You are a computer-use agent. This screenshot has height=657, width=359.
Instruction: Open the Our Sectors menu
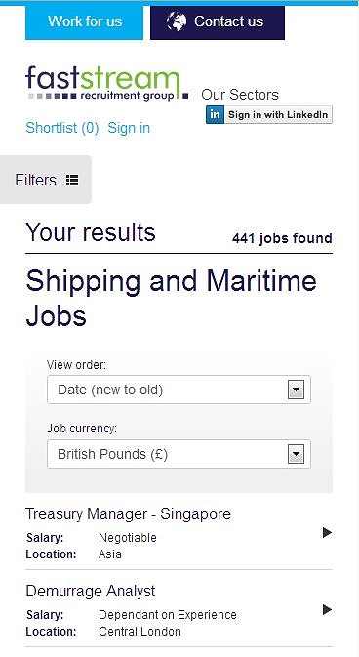pos(240,95)
